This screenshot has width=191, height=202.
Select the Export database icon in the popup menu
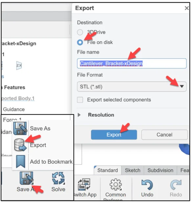[x=20, y=145]
